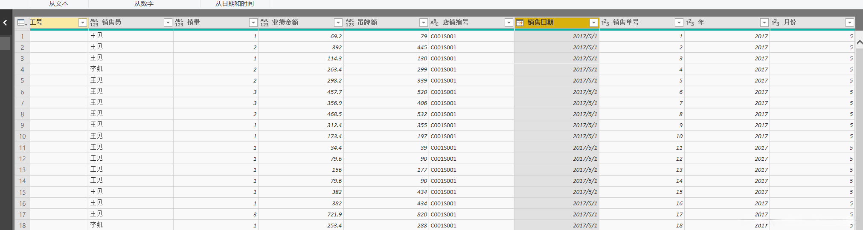
Task: Click C001S001 cell in row 1
Action: click(471, 36)
